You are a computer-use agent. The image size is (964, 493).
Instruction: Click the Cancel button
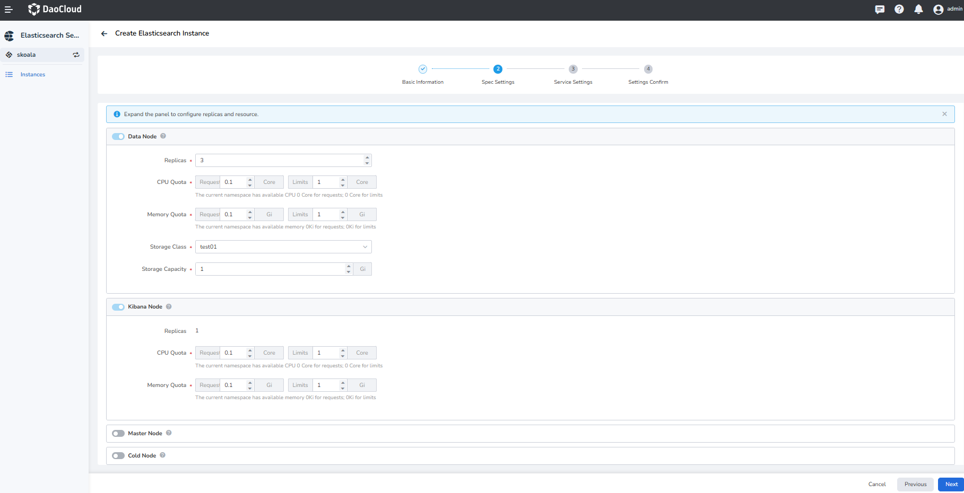876,484
